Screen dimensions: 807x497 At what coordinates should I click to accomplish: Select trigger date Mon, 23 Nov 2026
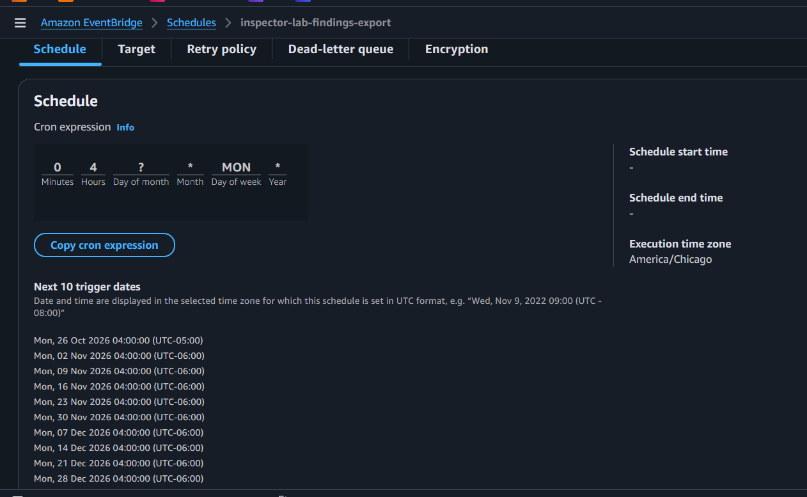point(119,402)
